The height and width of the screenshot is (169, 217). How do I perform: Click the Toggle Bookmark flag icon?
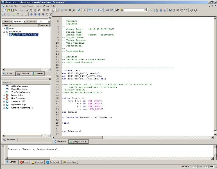(x=31, y=14)
